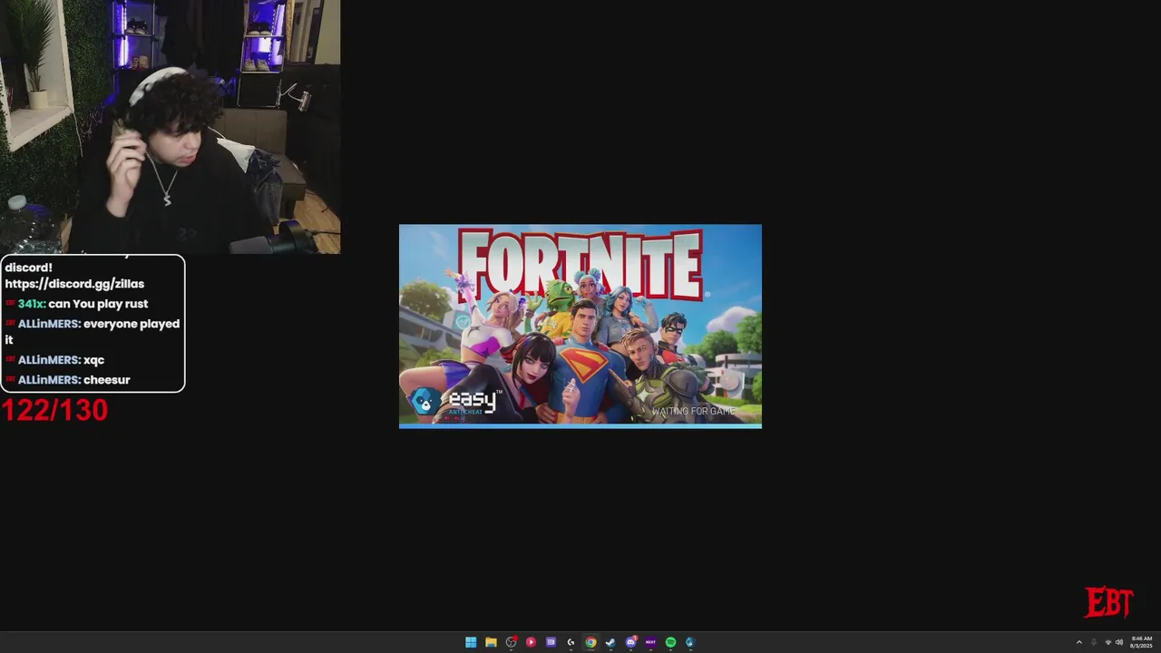Click the Fortnite splash loading progress bar
Image resolution: width=1161 pixels, height=653 pixels.
[x=580, y=425]
